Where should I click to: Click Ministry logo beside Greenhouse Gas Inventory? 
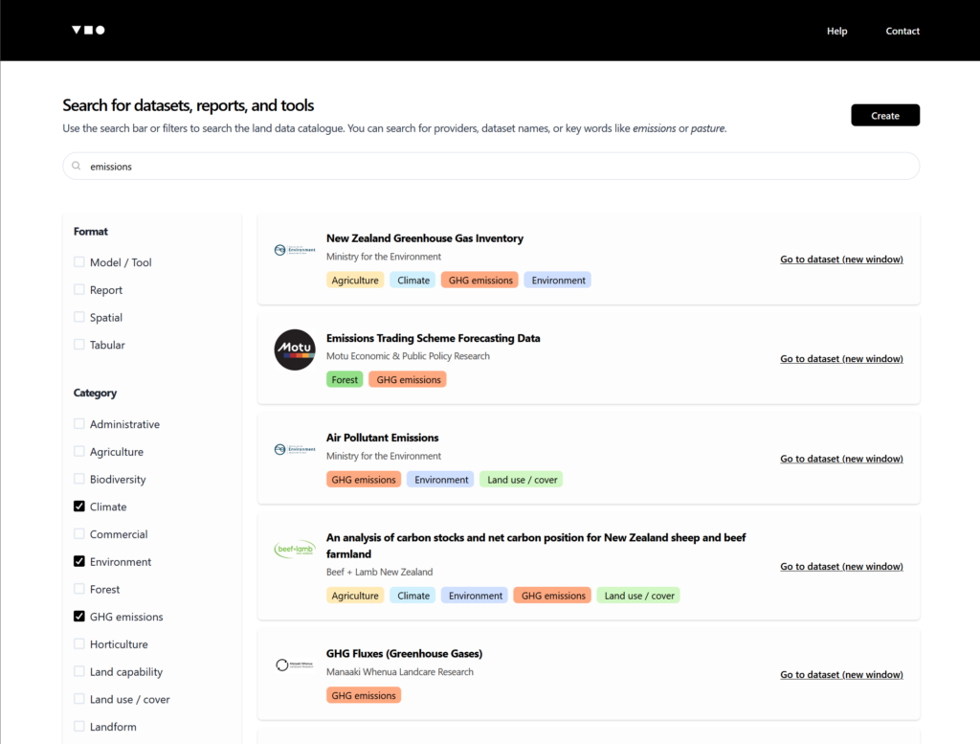295,250
